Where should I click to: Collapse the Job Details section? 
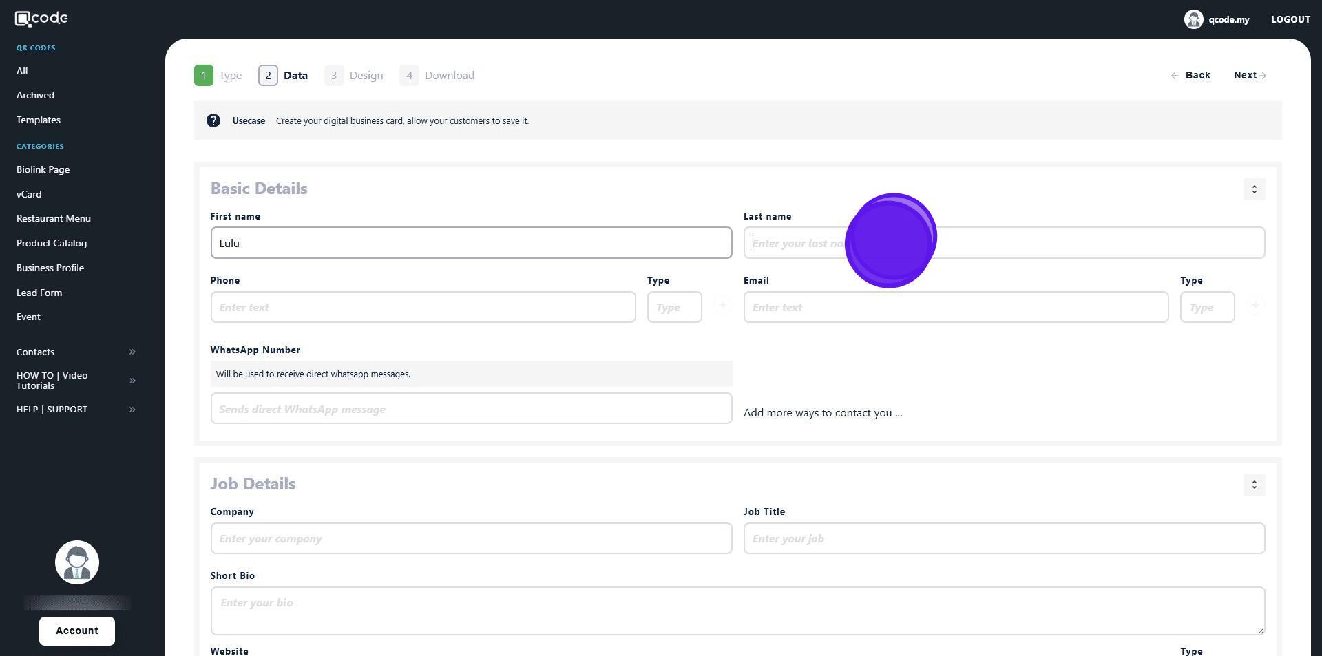click(1254, 485)
